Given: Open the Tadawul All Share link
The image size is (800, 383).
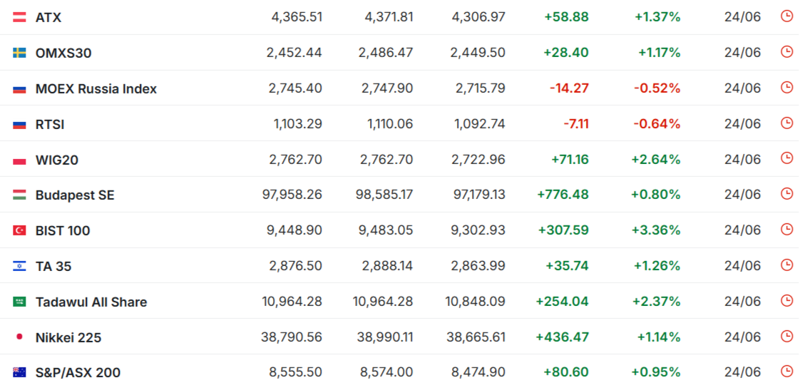Looking at the screenshot, I should coord(91,302).
